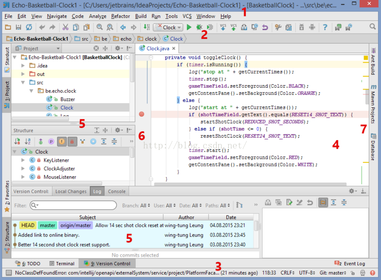Open the Analyze menu

click(98, 16)
